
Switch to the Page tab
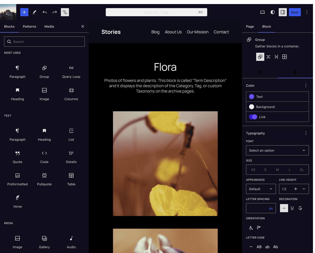(x=250, y=27)
